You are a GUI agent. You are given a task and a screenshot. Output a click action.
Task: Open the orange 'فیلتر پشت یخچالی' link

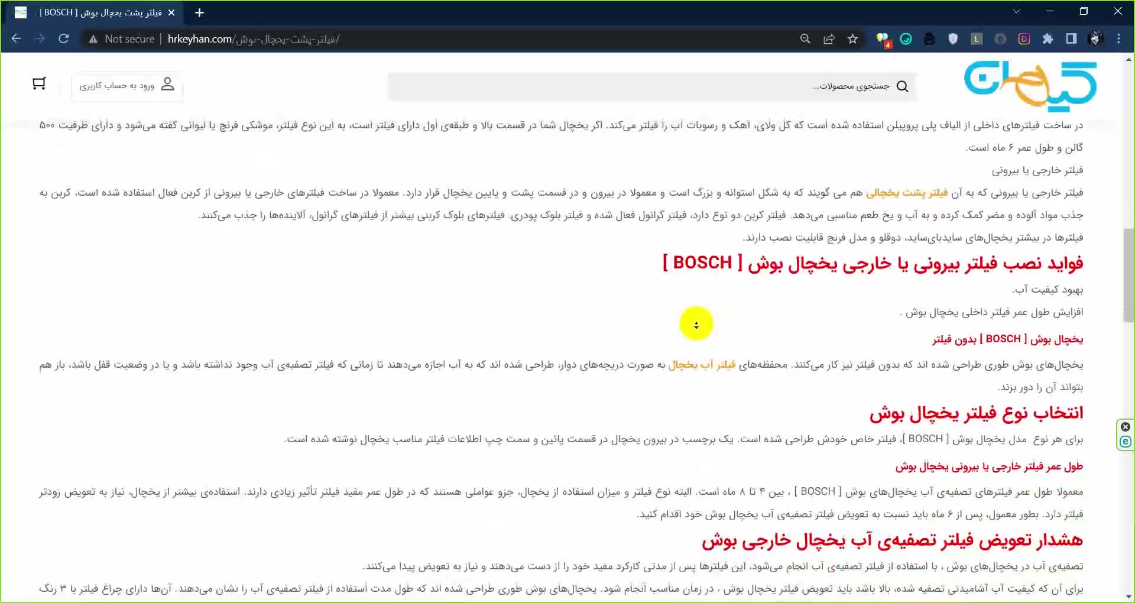(x=906, y=193)
